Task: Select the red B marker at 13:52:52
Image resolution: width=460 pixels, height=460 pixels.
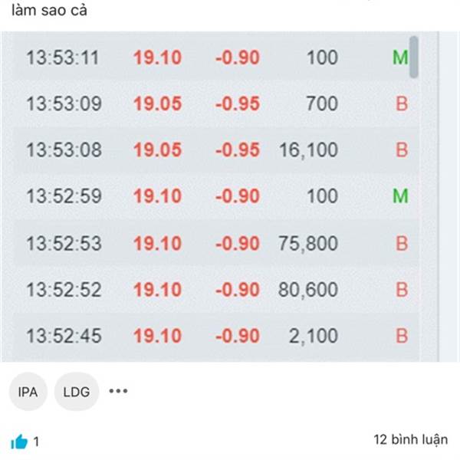Action: (402, 290)
